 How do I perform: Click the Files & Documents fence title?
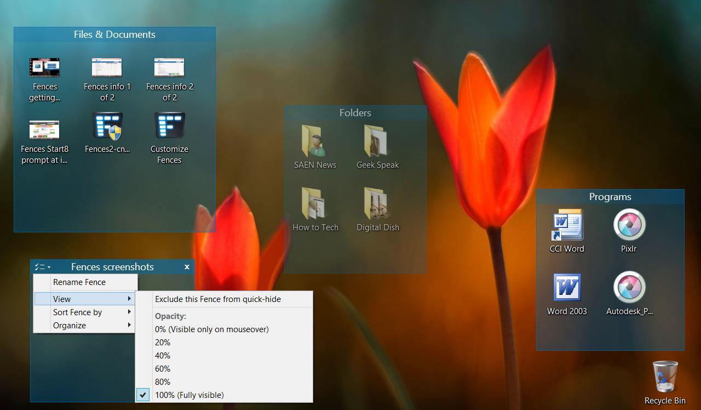coord(114,34)
